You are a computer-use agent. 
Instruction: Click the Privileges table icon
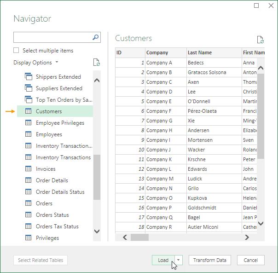pyautogui.click(x=28, y=238)
